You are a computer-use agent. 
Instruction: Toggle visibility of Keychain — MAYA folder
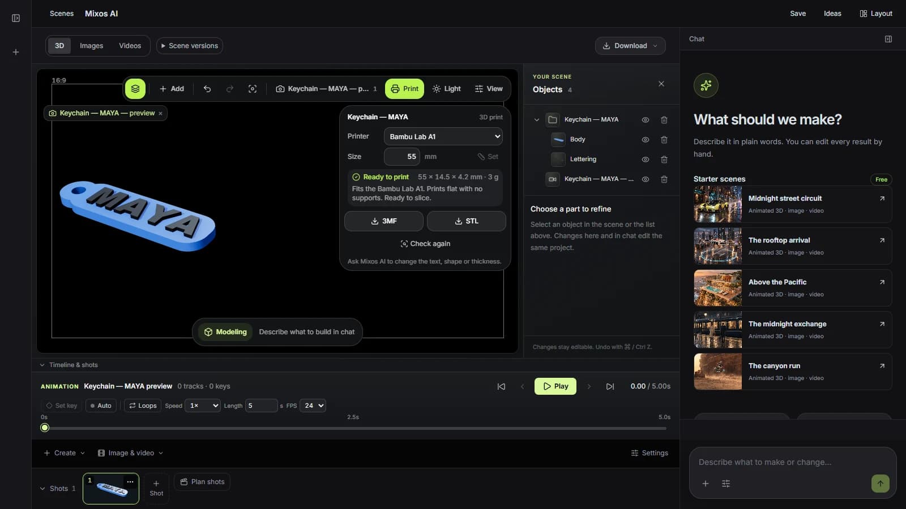(x=645, y=120)
